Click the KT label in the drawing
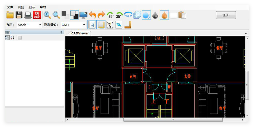 [x=159, y=38]
